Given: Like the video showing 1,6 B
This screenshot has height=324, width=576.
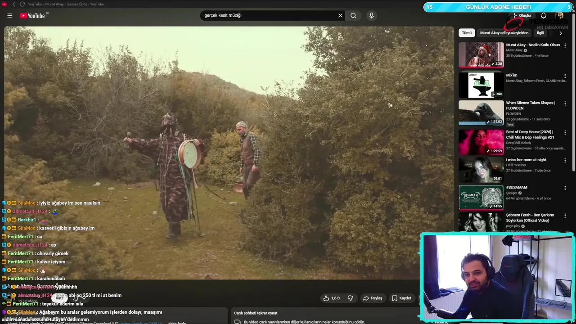Looking at the screenshot, I should point(332,298).
